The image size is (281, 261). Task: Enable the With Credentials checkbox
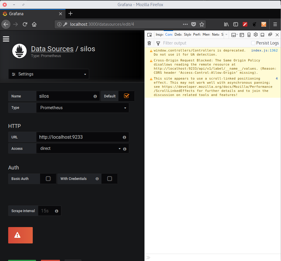[109, 178]
